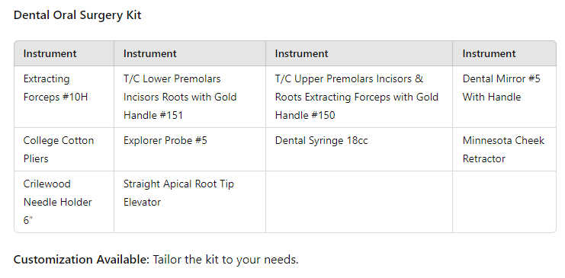Image resolution: width=565 pixels, height=278 pixels.
Task: Click the empty cell below Dental Syringe 18cc
Action: coord(359,202)
